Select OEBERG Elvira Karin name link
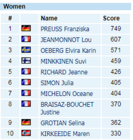Screen dimensions: 133x140 [x=68, y=51]
